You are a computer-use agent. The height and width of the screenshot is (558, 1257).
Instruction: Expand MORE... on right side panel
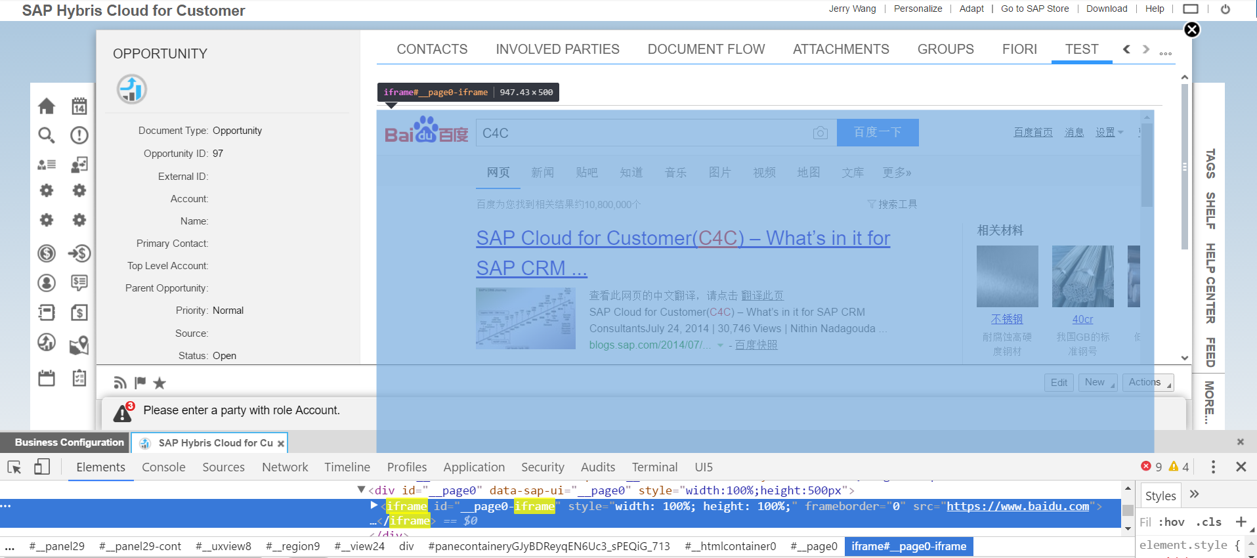point(1210,402)
